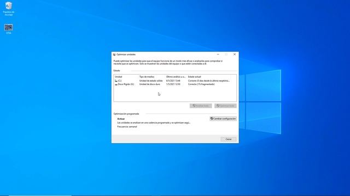Minimize the Optimizar unidades window
The image size is (350, 196).
218,54
